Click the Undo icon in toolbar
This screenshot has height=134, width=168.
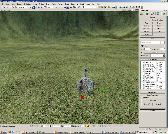tap(4, 7)
